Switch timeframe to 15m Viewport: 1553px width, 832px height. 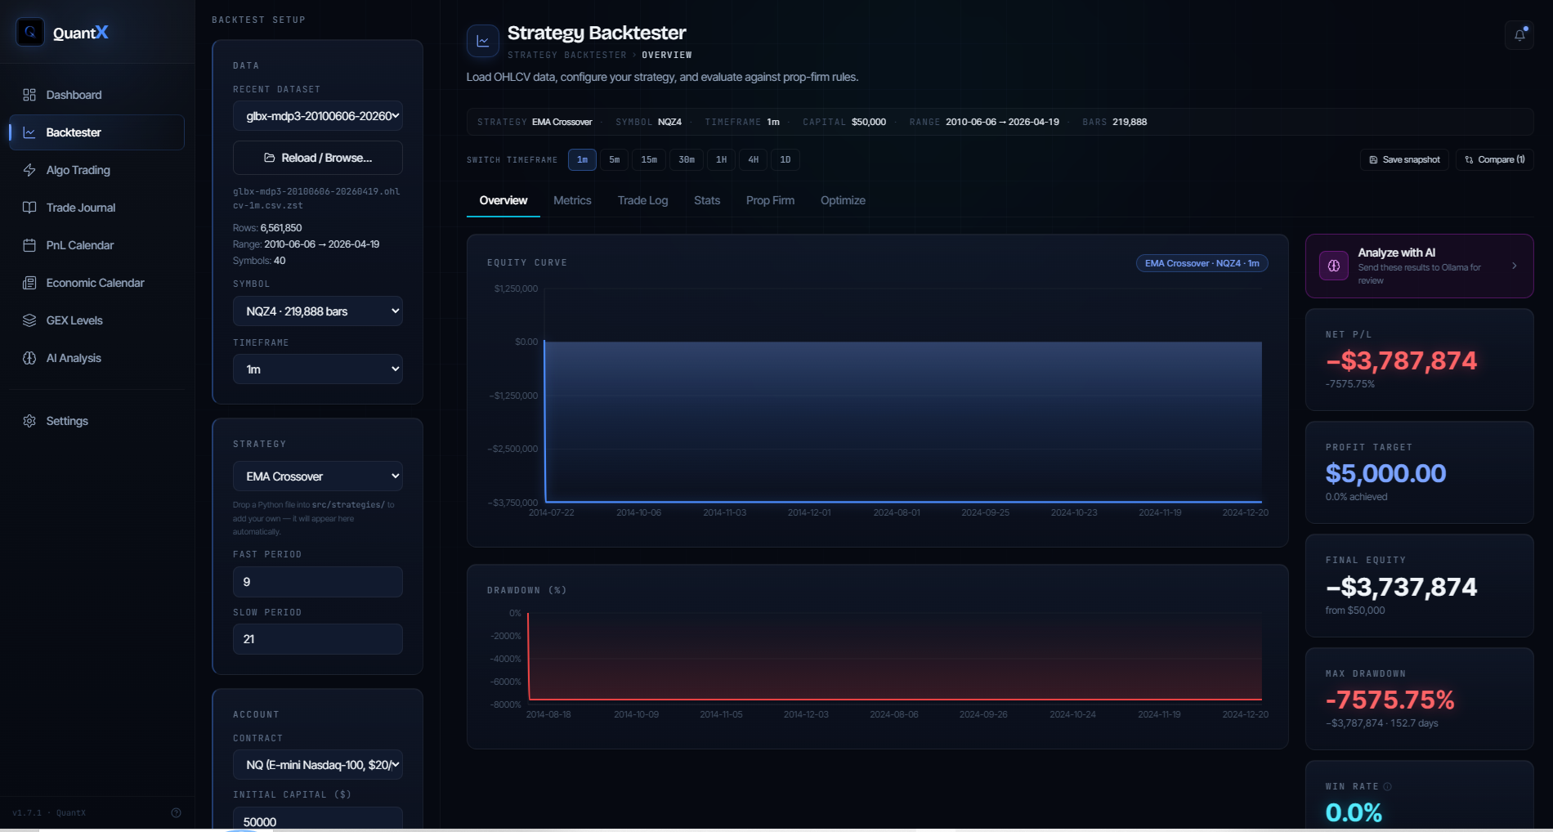pos(649,160)
